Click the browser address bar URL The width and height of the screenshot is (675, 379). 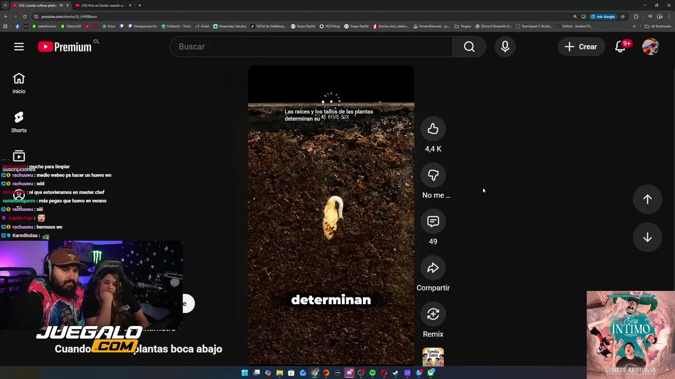coord(69,16)
